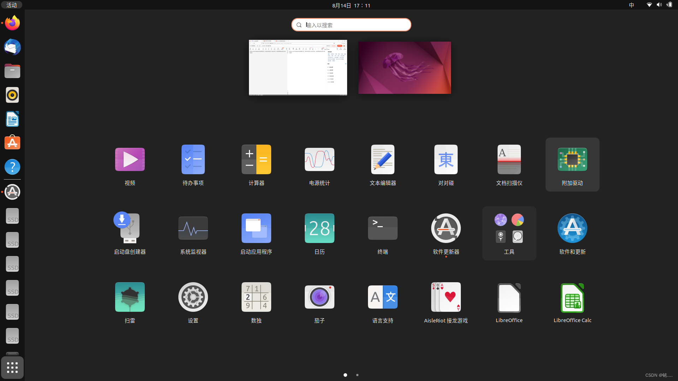Launch LibreOffice Calc spreadsheet
Screen dimensions: 678x381
pos(572,297)
